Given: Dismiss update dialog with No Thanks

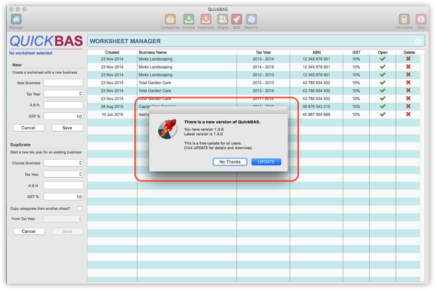Looking at the screenshot, I should [230, 161].
